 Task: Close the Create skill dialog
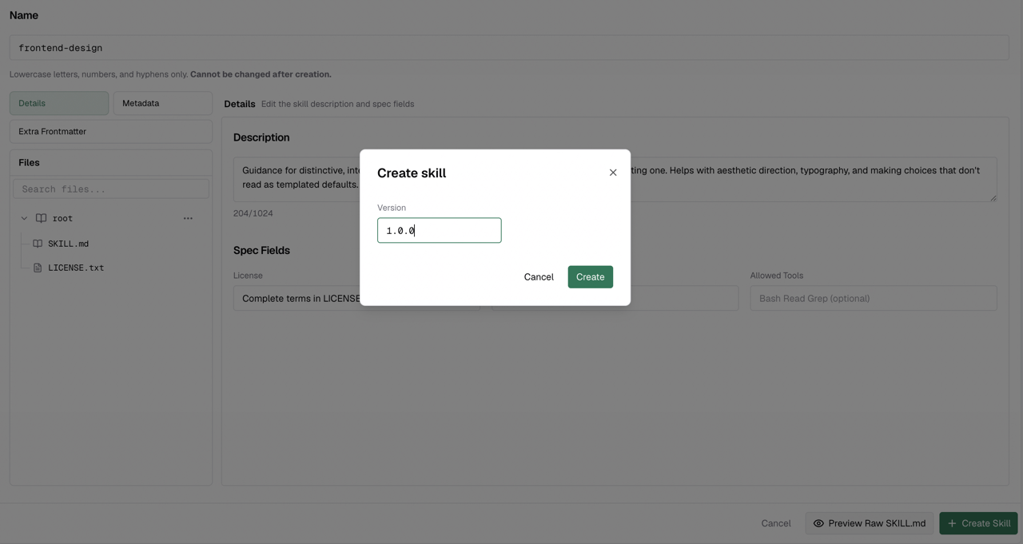click(613, 173)
